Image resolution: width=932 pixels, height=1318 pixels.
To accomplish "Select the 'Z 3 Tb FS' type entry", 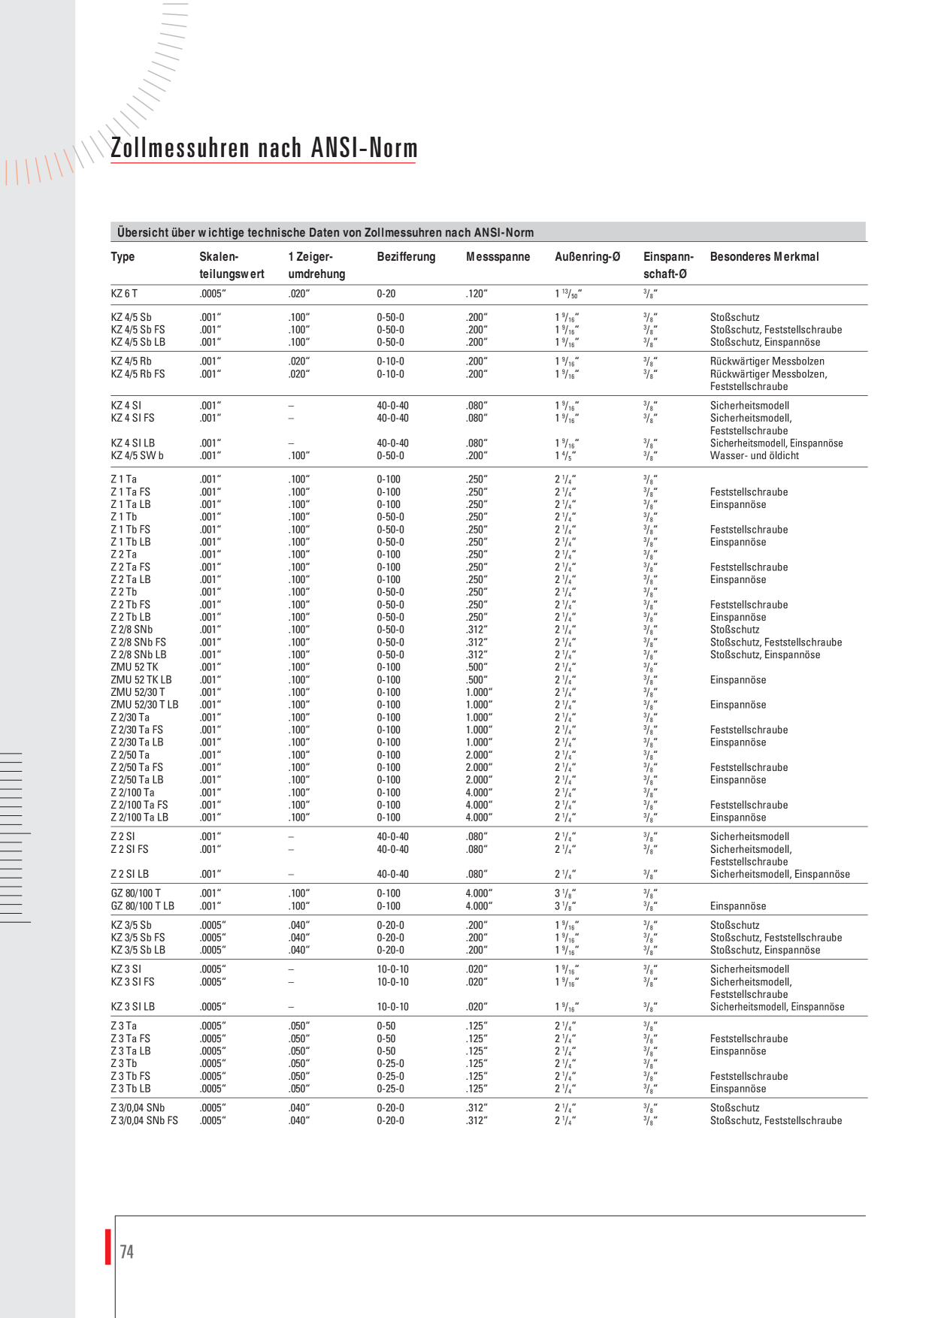I will click(130, 1076).
